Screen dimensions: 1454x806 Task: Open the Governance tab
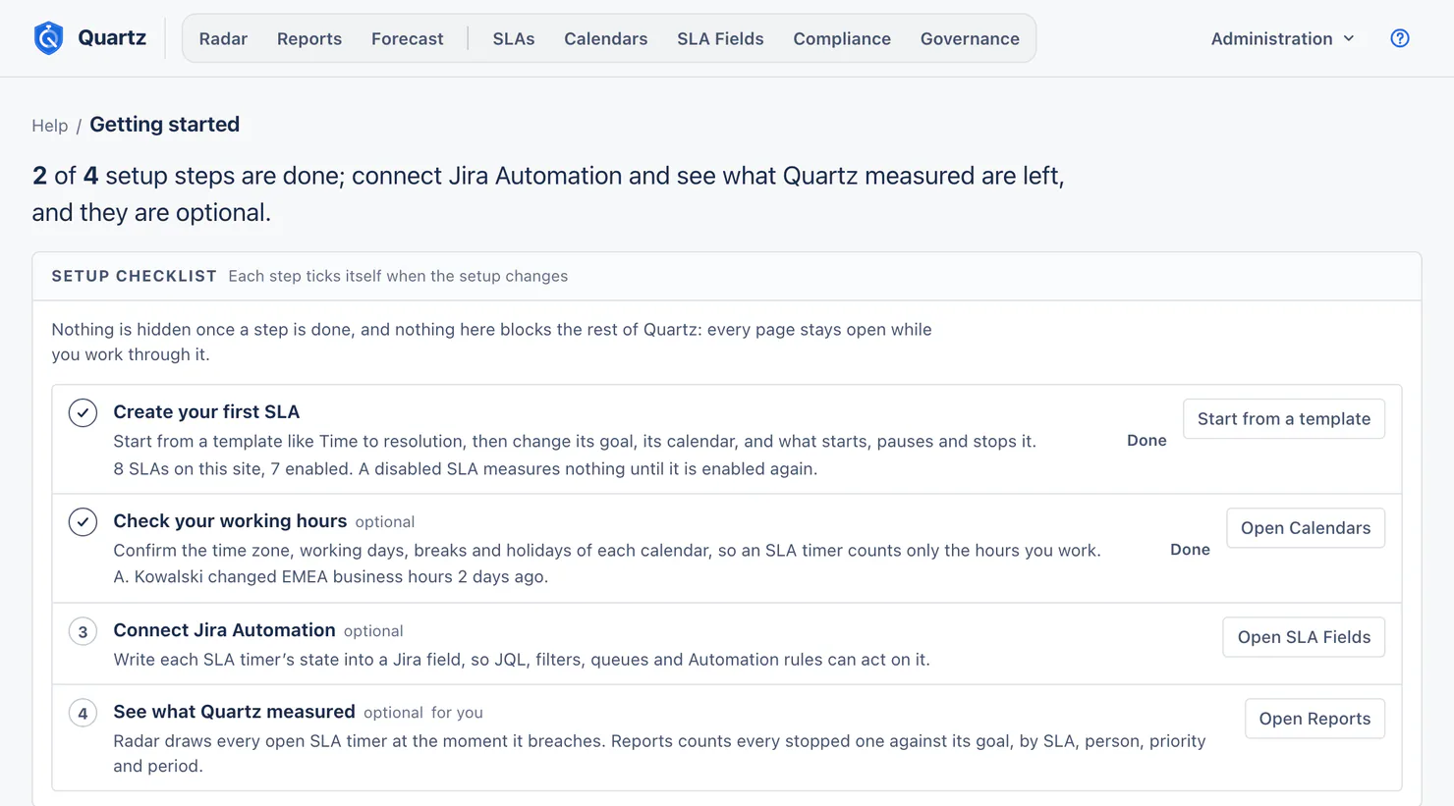(x=970, y=38)
